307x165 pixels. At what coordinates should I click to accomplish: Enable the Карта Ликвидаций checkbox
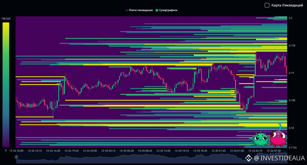coord(267,5)
